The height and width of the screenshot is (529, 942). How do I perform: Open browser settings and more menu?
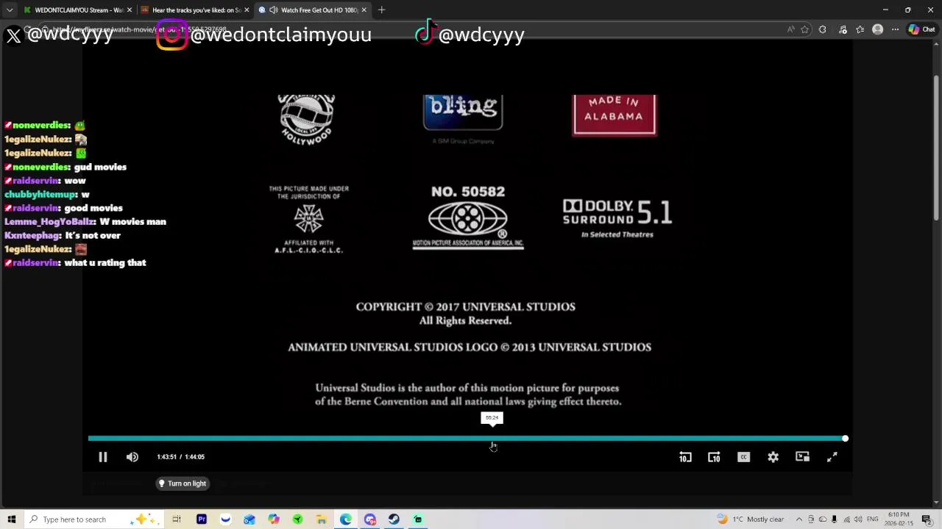click(895, 29)
